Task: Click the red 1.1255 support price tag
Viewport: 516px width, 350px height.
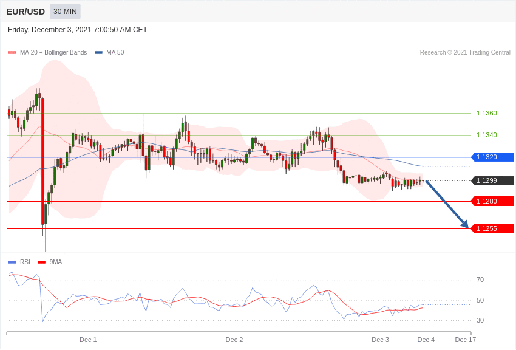Action: point(493,228)
